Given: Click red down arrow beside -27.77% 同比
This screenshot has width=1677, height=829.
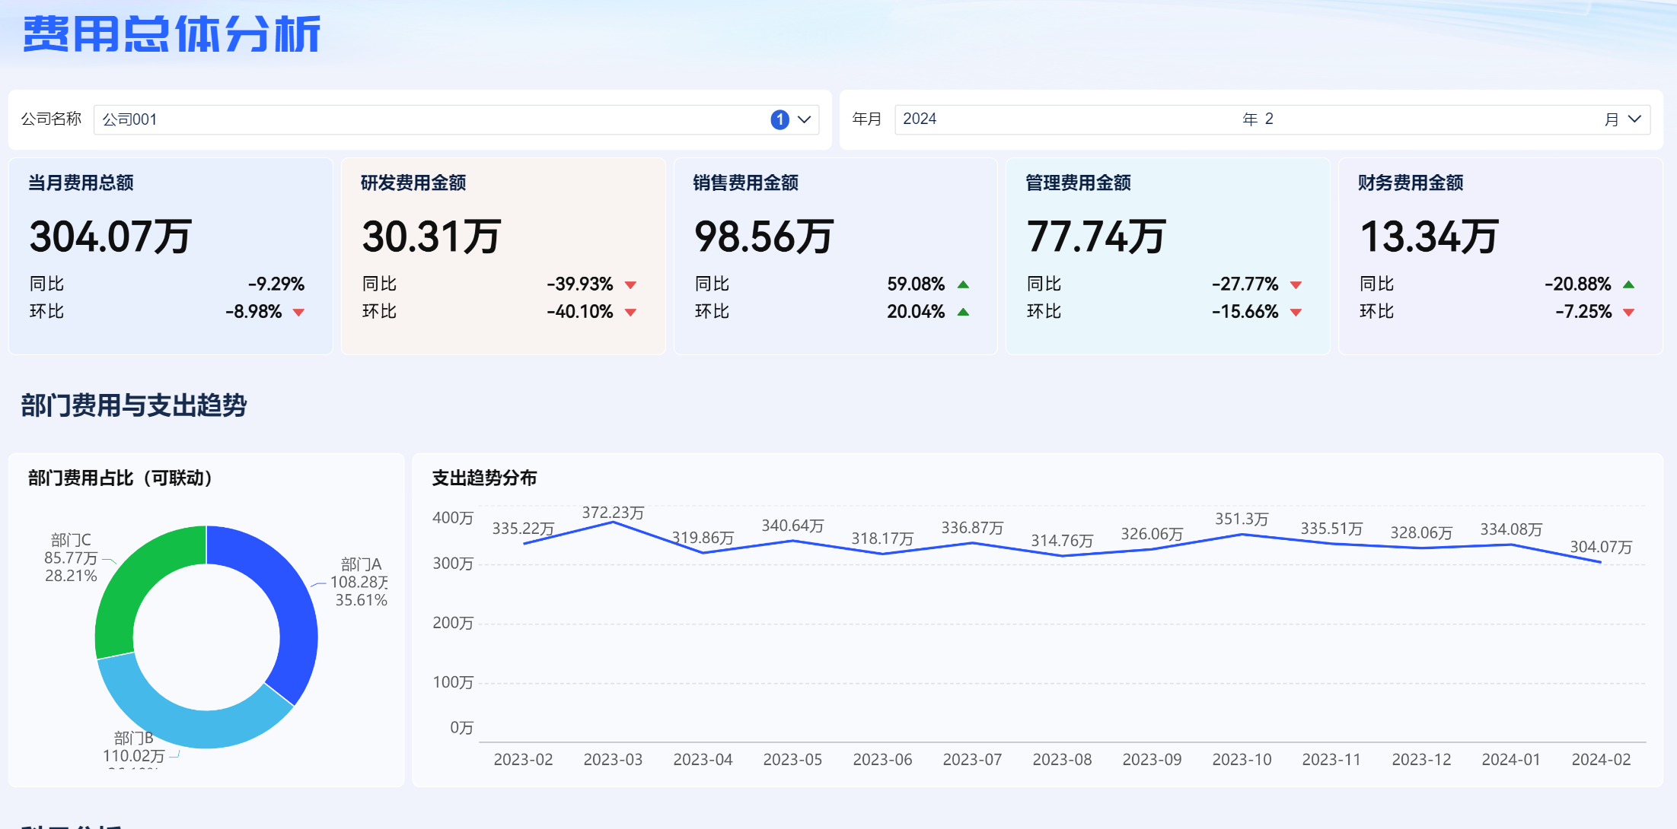Looking at the screenshot, I should click(1296, 285).
